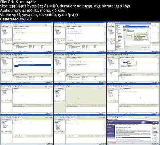Image resolution: width=160 pixels, height=145 pixels.
Task: Open the thumbnail with blue highlighted code selection
Action: point(27,68)
